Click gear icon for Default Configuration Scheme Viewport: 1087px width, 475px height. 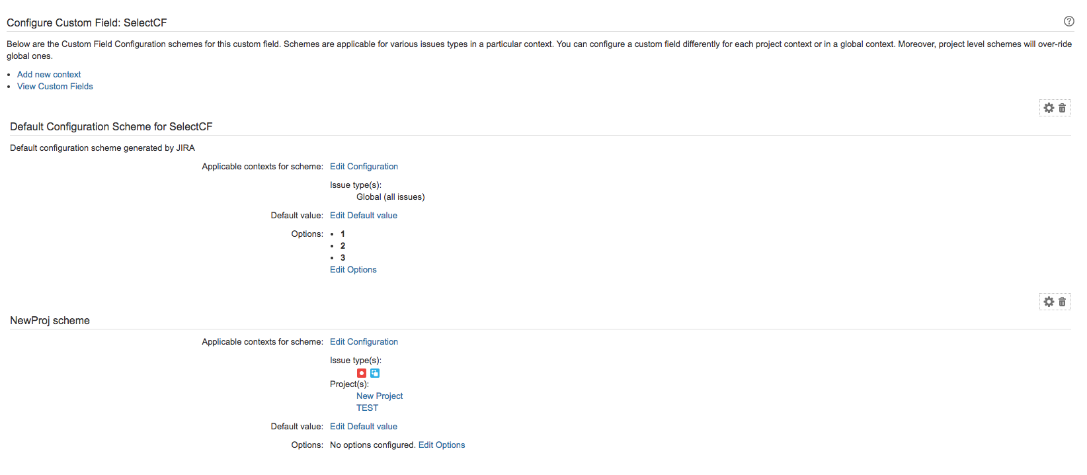click(x=1049, y=108)
